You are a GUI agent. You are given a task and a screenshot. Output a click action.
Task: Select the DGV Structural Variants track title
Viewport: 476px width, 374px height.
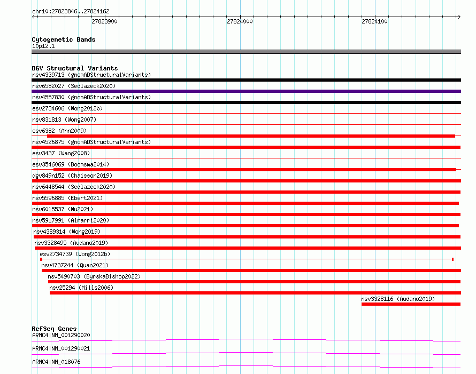click(x=75, y=68)
